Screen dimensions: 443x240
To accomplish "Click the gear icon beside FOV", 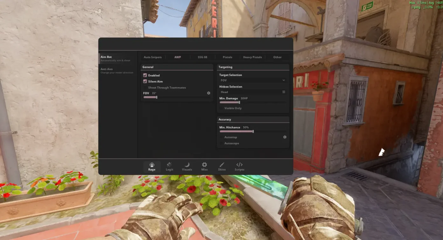I will click(x=209, y=93).
